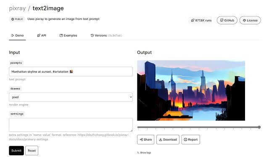
Task: Open the drawer dropdown showing pixel
Action: pyautogui.click(x=71, y=97)
